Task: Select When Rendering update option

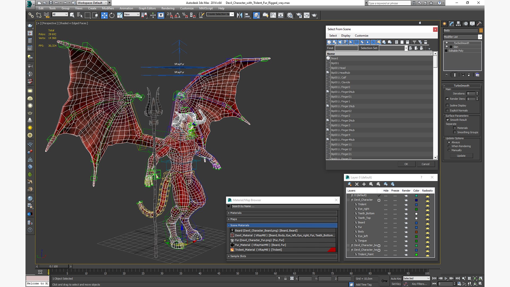Action: (x=449, y=146)
